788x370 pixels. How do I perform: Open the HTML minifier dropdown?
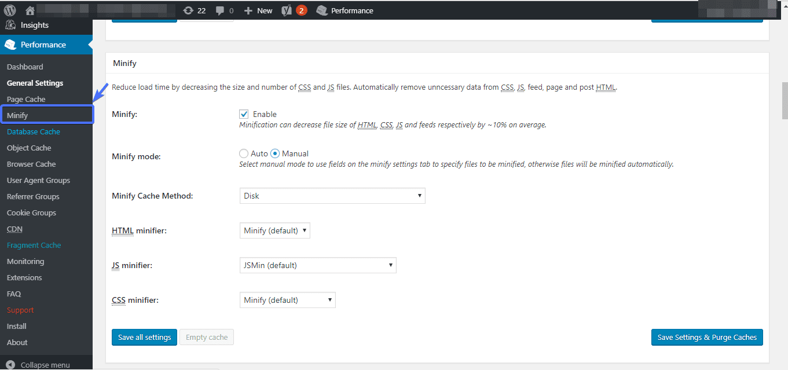pyautogui.click(x=275, y=230)
